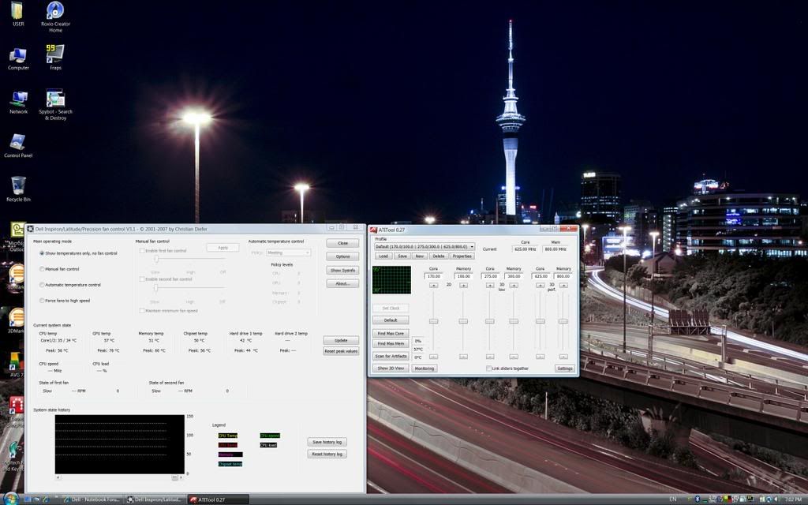This screenshot has height=505, width=808.
Task: Switch to Dell Notebook Forum taskbar window
Action: (x=92, y=499)
